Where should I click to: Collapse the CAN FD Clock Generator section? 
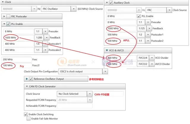pos(26,86)
